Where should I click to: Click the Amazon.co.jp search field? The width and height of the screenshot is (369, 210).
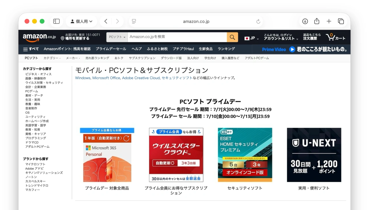pos(177,37)
